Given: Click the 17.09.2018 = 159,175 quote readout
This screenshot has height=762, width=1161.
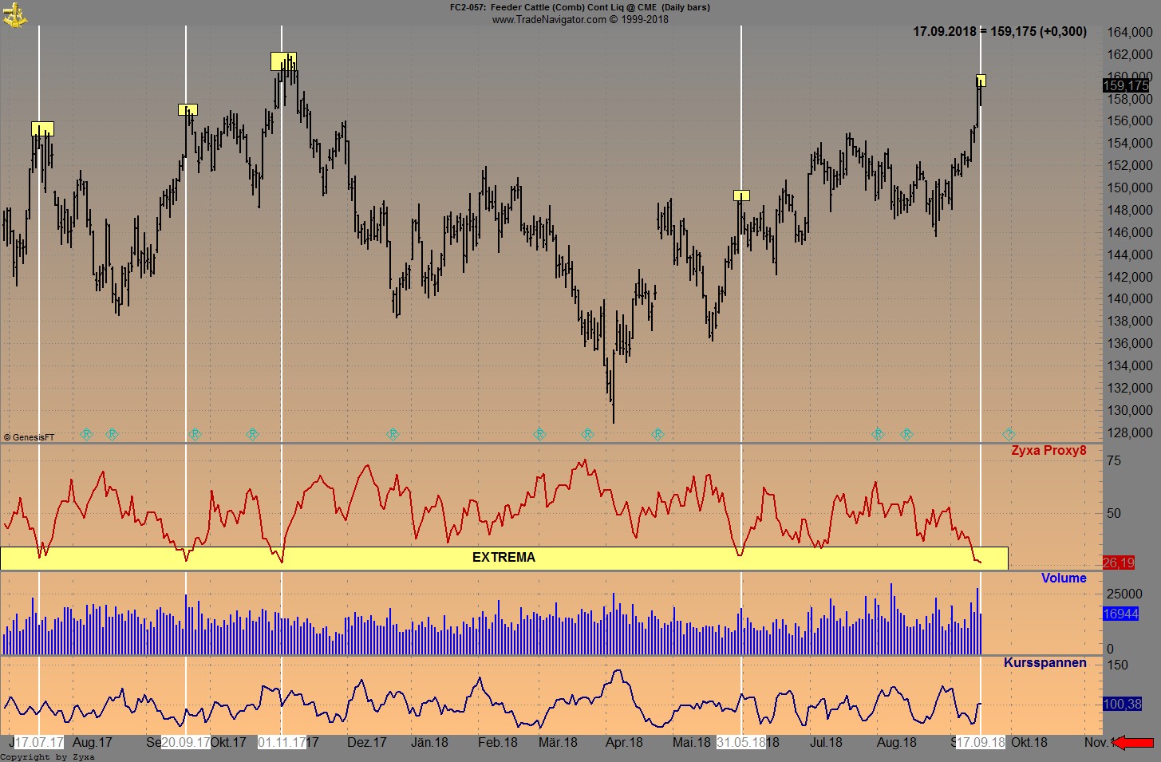Looking at the screenshot, I should [1000, 32].
